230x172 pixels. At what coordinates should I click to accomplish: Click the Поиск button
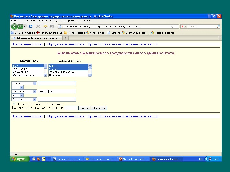pos(84,108)
